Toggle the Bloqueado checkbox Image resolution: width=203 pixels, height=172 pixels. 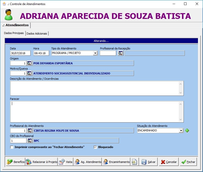tap(95, 147)
